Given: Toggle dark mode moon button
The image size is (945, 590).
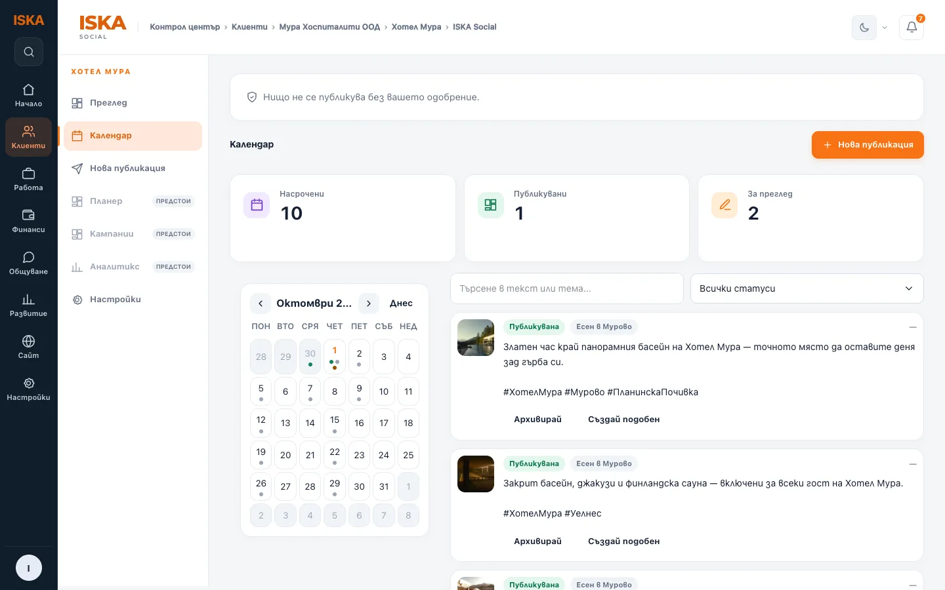Looking at the screenshot, I should pos(864,28).
